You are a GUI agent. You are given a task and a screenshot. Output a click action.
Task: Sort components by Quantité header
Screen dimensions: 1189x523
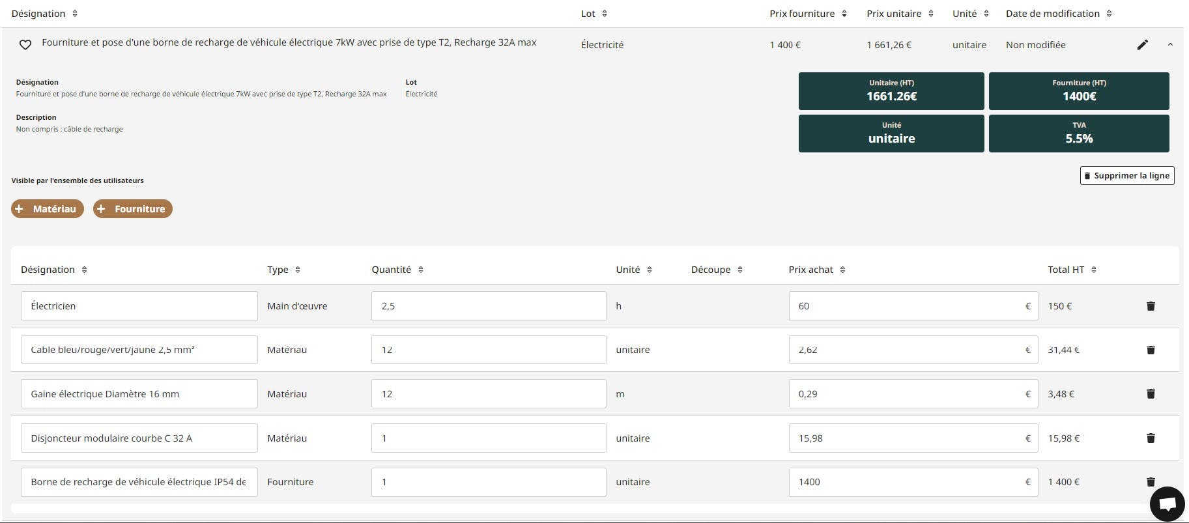tap(397, 270)
